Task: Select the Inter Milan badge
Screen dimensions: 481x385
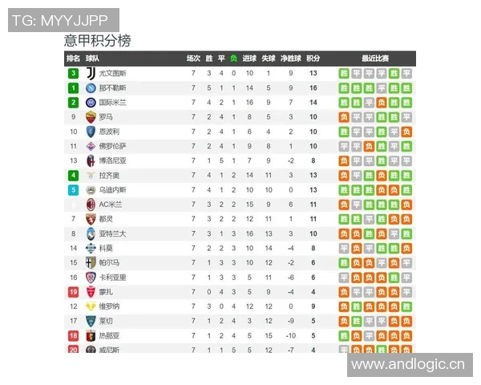Action: click(x=91, y=103)
